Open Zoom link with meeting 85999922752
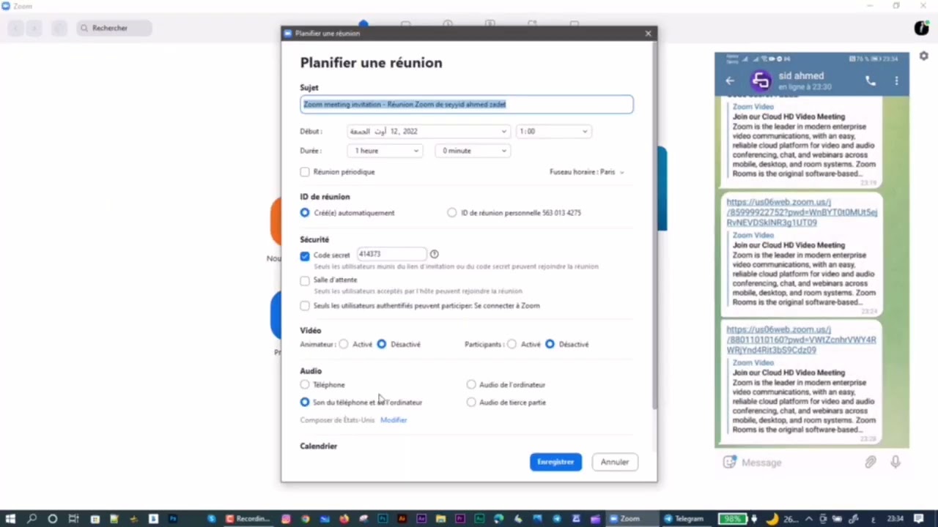Screen dimensions: 938x527 click(x=802, y=212)
